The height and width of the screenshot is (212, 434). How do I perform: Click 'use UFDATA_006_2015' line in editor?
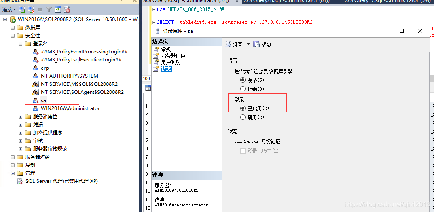191,9
